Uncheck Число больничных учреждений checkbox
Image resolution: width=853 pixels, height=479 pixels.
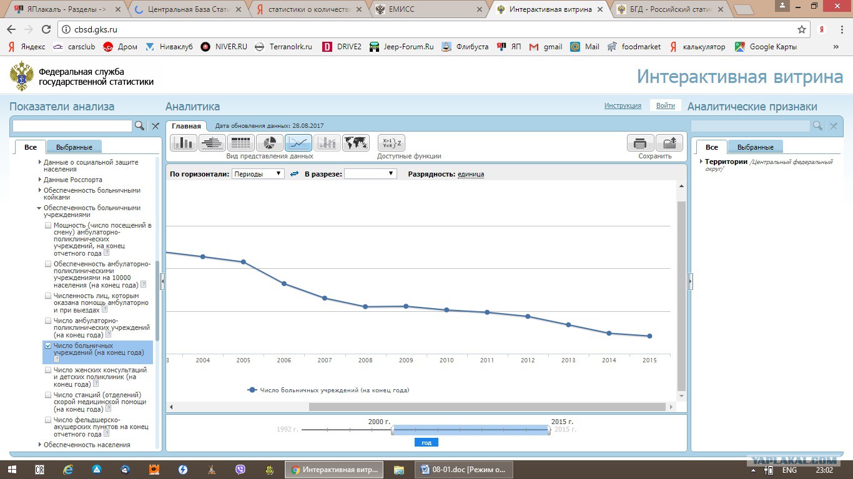[48, 346]
